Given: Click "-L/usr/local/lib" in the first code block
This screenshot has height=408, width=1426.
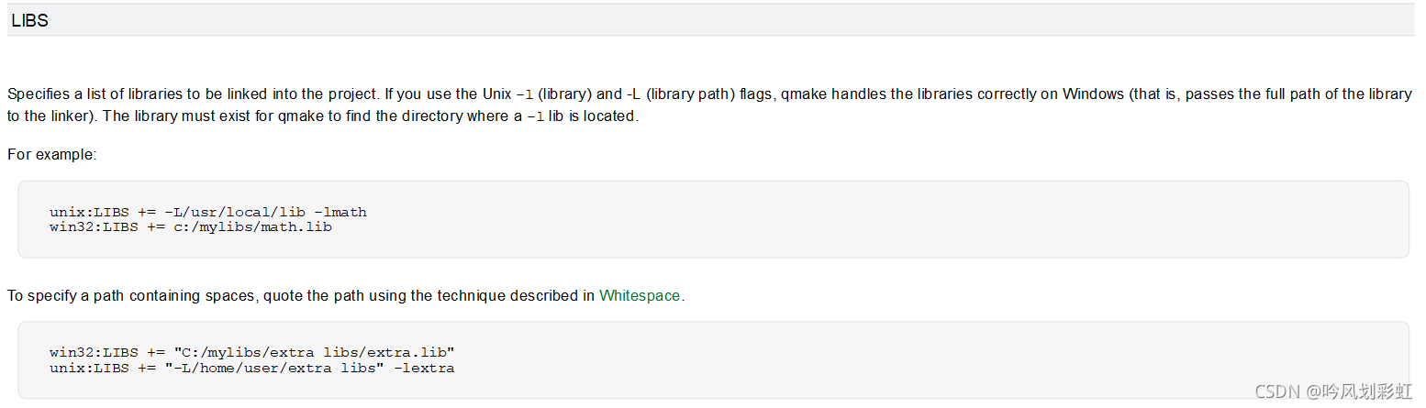Looking at the screenshot, I should [235, 212].
